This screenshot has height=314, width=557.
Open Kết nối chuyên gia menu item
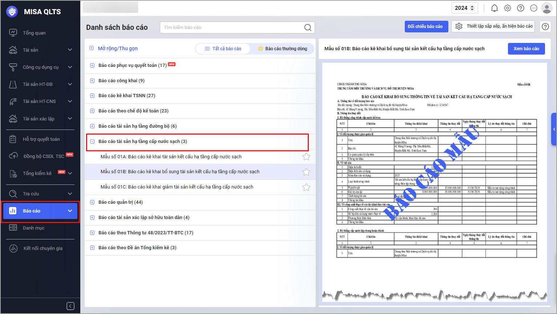tap(43, 248)
